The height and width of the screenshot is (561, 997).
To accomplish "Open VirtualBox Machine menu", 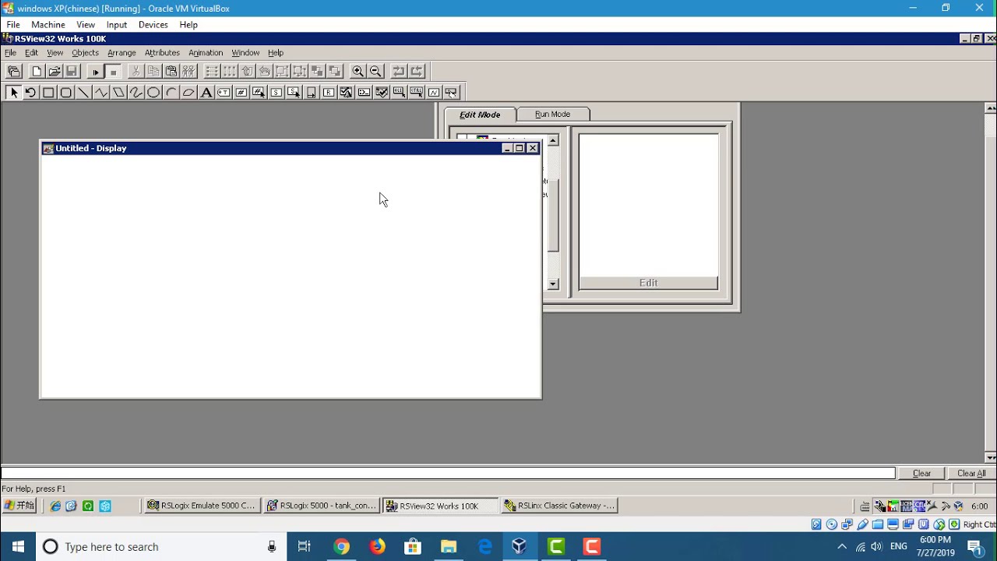I will (48, 25).
